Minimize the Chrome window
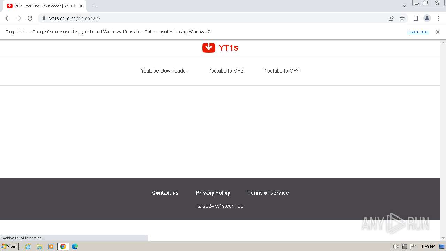 [x=416, y=3]
